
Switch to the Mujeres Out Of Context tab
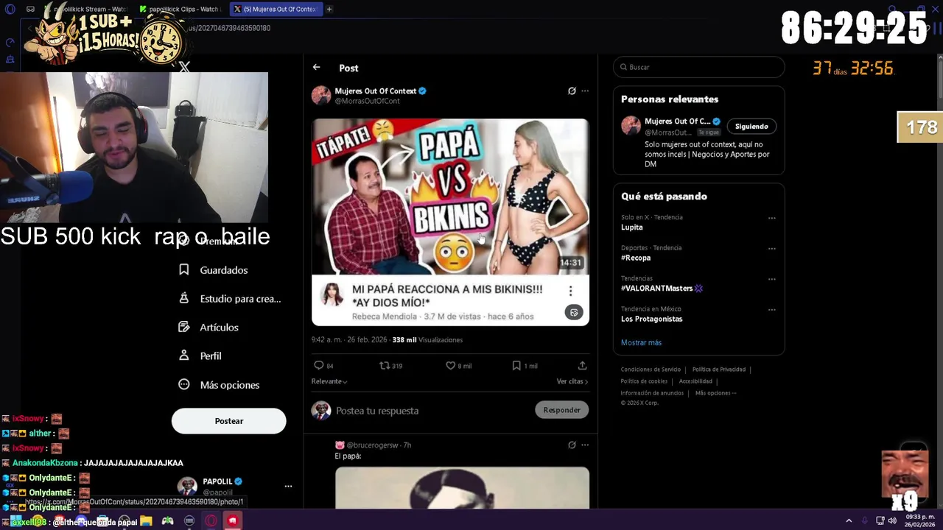point(275,9)
